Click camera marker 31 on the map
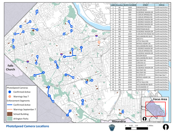Image resolution: width=175 pixels, height=135 pixels. tap(92, 80)
